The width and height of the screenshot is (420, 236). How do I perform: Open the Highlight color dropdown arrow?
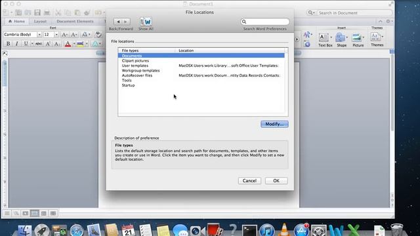pos(87,44)
